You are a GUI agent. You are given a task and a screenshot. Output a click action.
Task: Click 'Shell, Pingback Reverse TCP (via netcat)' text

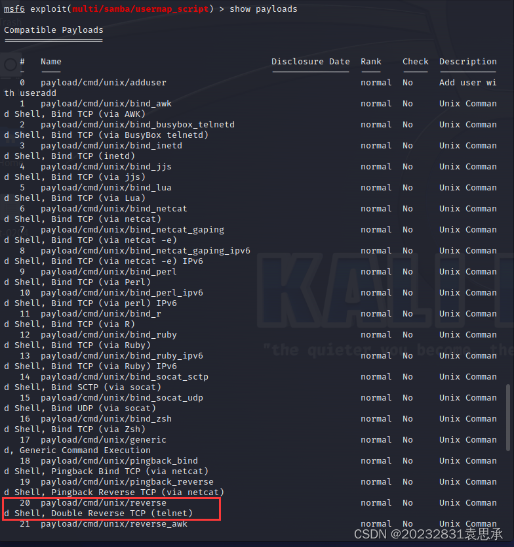click(119, 492)
